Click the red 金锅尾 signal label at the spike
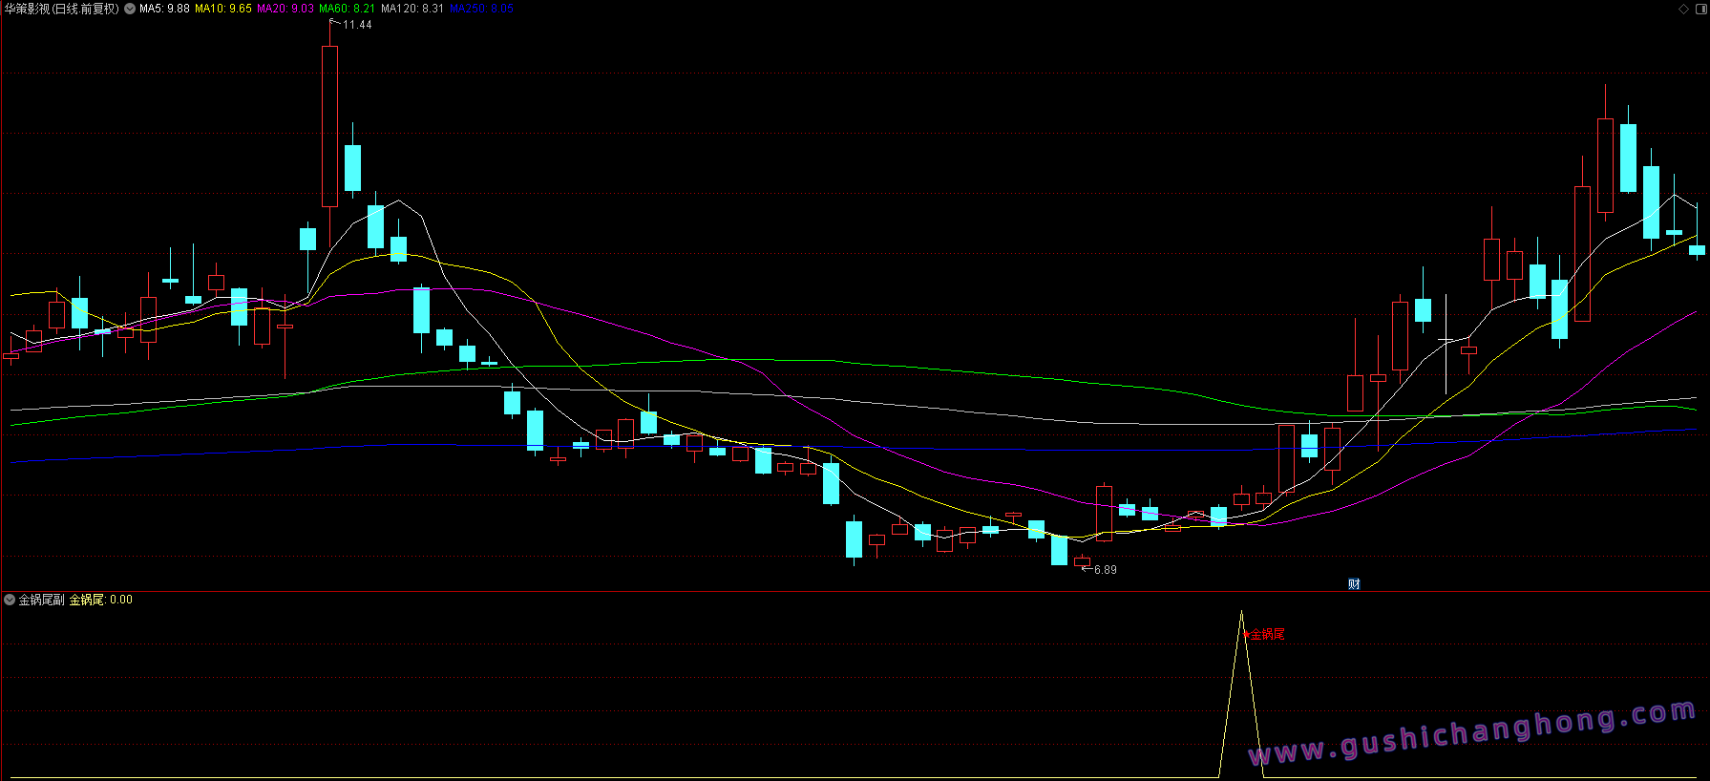The height and width of the screenshot is (781, 1710). pos(1267,634)
